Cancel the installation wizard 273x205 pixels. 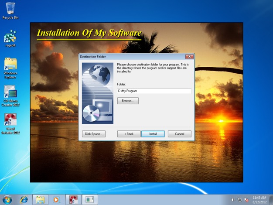[180, 134]
